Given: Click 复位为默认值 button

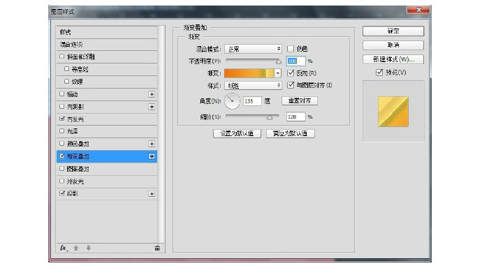Looking at the screenshot, I should click(290, 133).
